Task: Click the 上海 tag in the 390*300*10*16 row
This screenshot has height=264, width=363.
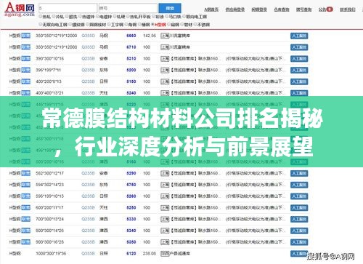Action: pos(165,59)
